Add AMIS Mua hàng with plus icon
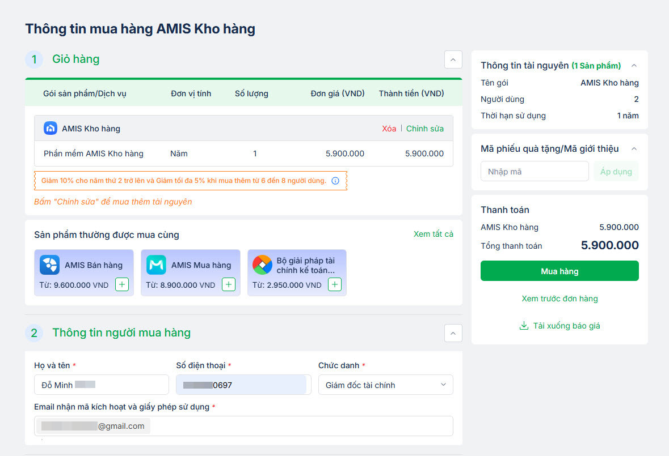669x456 pixels. pos(228,284)
